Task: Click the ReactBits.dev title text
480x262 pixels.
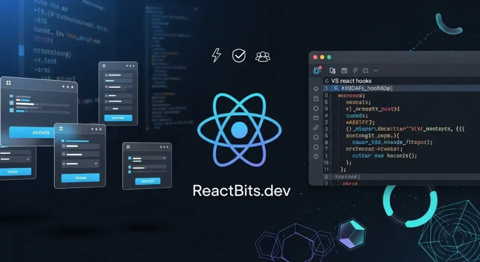Action: point(241,191)
